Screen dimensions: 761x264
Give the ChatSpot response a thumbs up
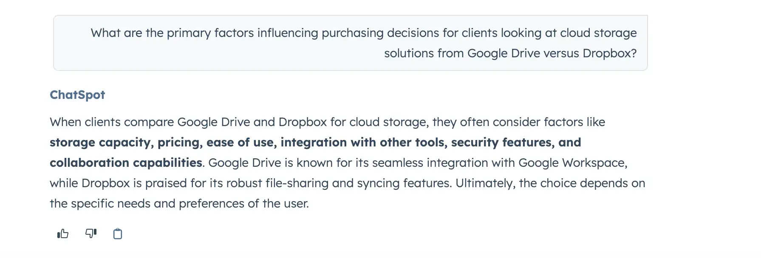(x=63, y=233)
